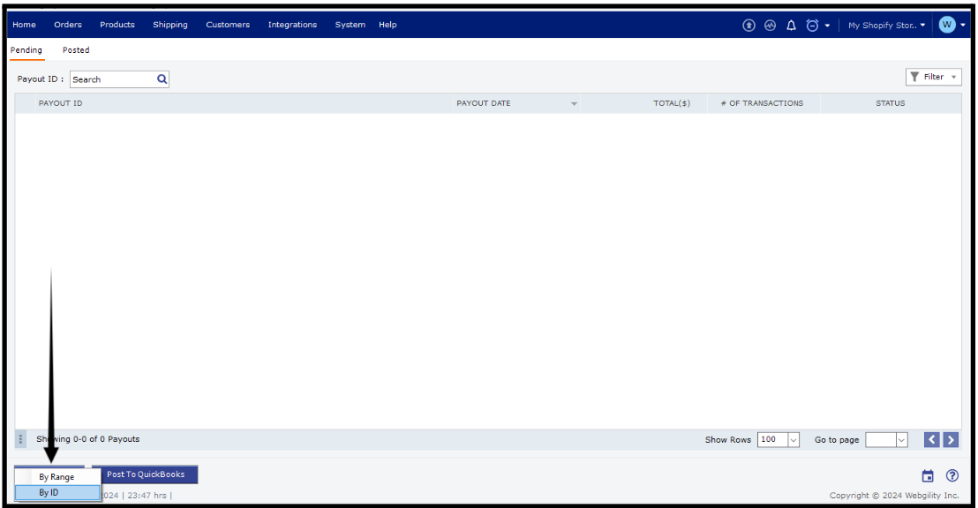
Task: Switch to the Posted tab
Action: pos(76,50)
